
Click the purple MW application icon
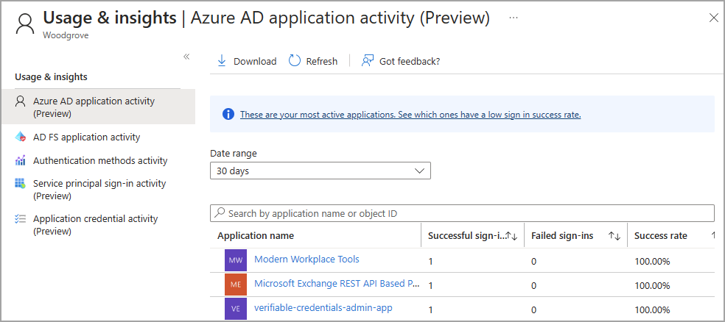point(236,260)
